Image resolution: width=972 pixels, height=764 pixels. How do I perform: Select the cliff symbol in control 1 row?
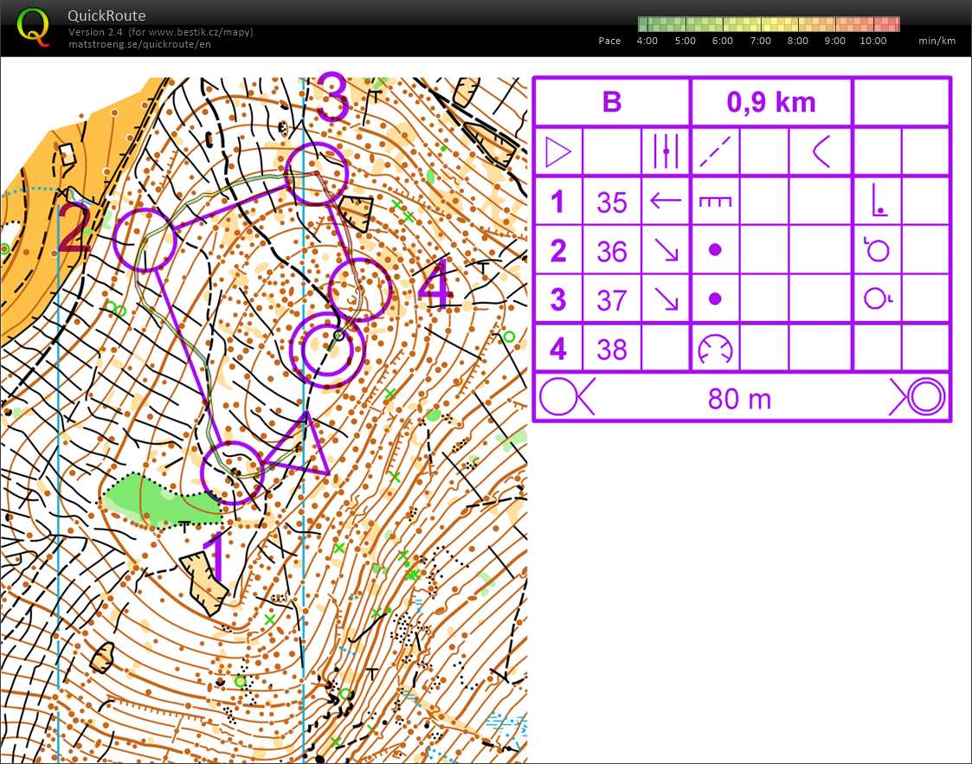[x=715, y=202]
